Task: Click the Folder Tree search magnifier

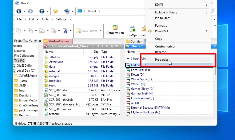Action: point(30,41)
